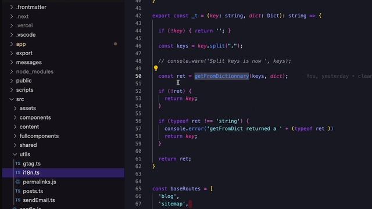Collapse the utils folder chevron
372x209 pixels.
(15, 154)
